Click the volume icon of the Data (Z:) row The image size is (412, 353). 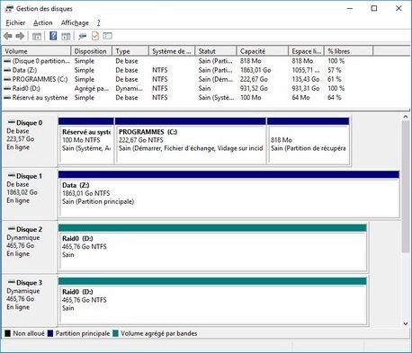(x=7, y=70)
